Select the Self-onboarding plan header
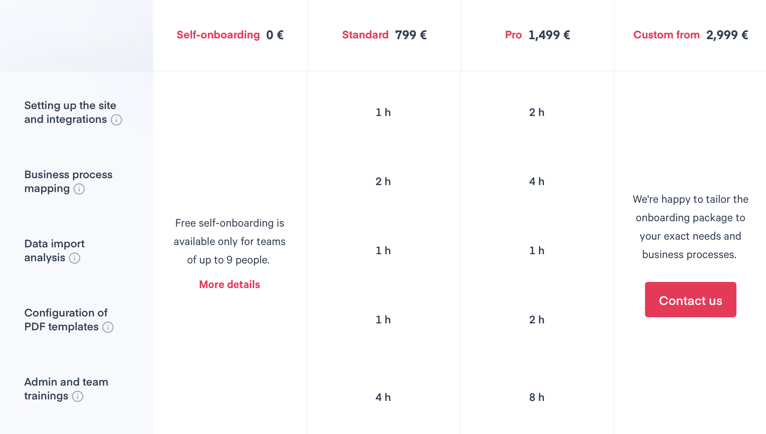The image size is (766, 434). 230,35
